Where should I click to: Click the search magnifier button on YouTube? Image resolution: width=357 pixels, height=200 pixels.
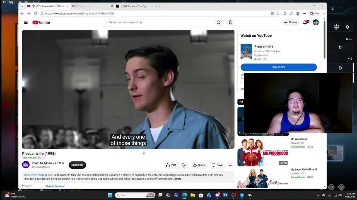[219, 22]
